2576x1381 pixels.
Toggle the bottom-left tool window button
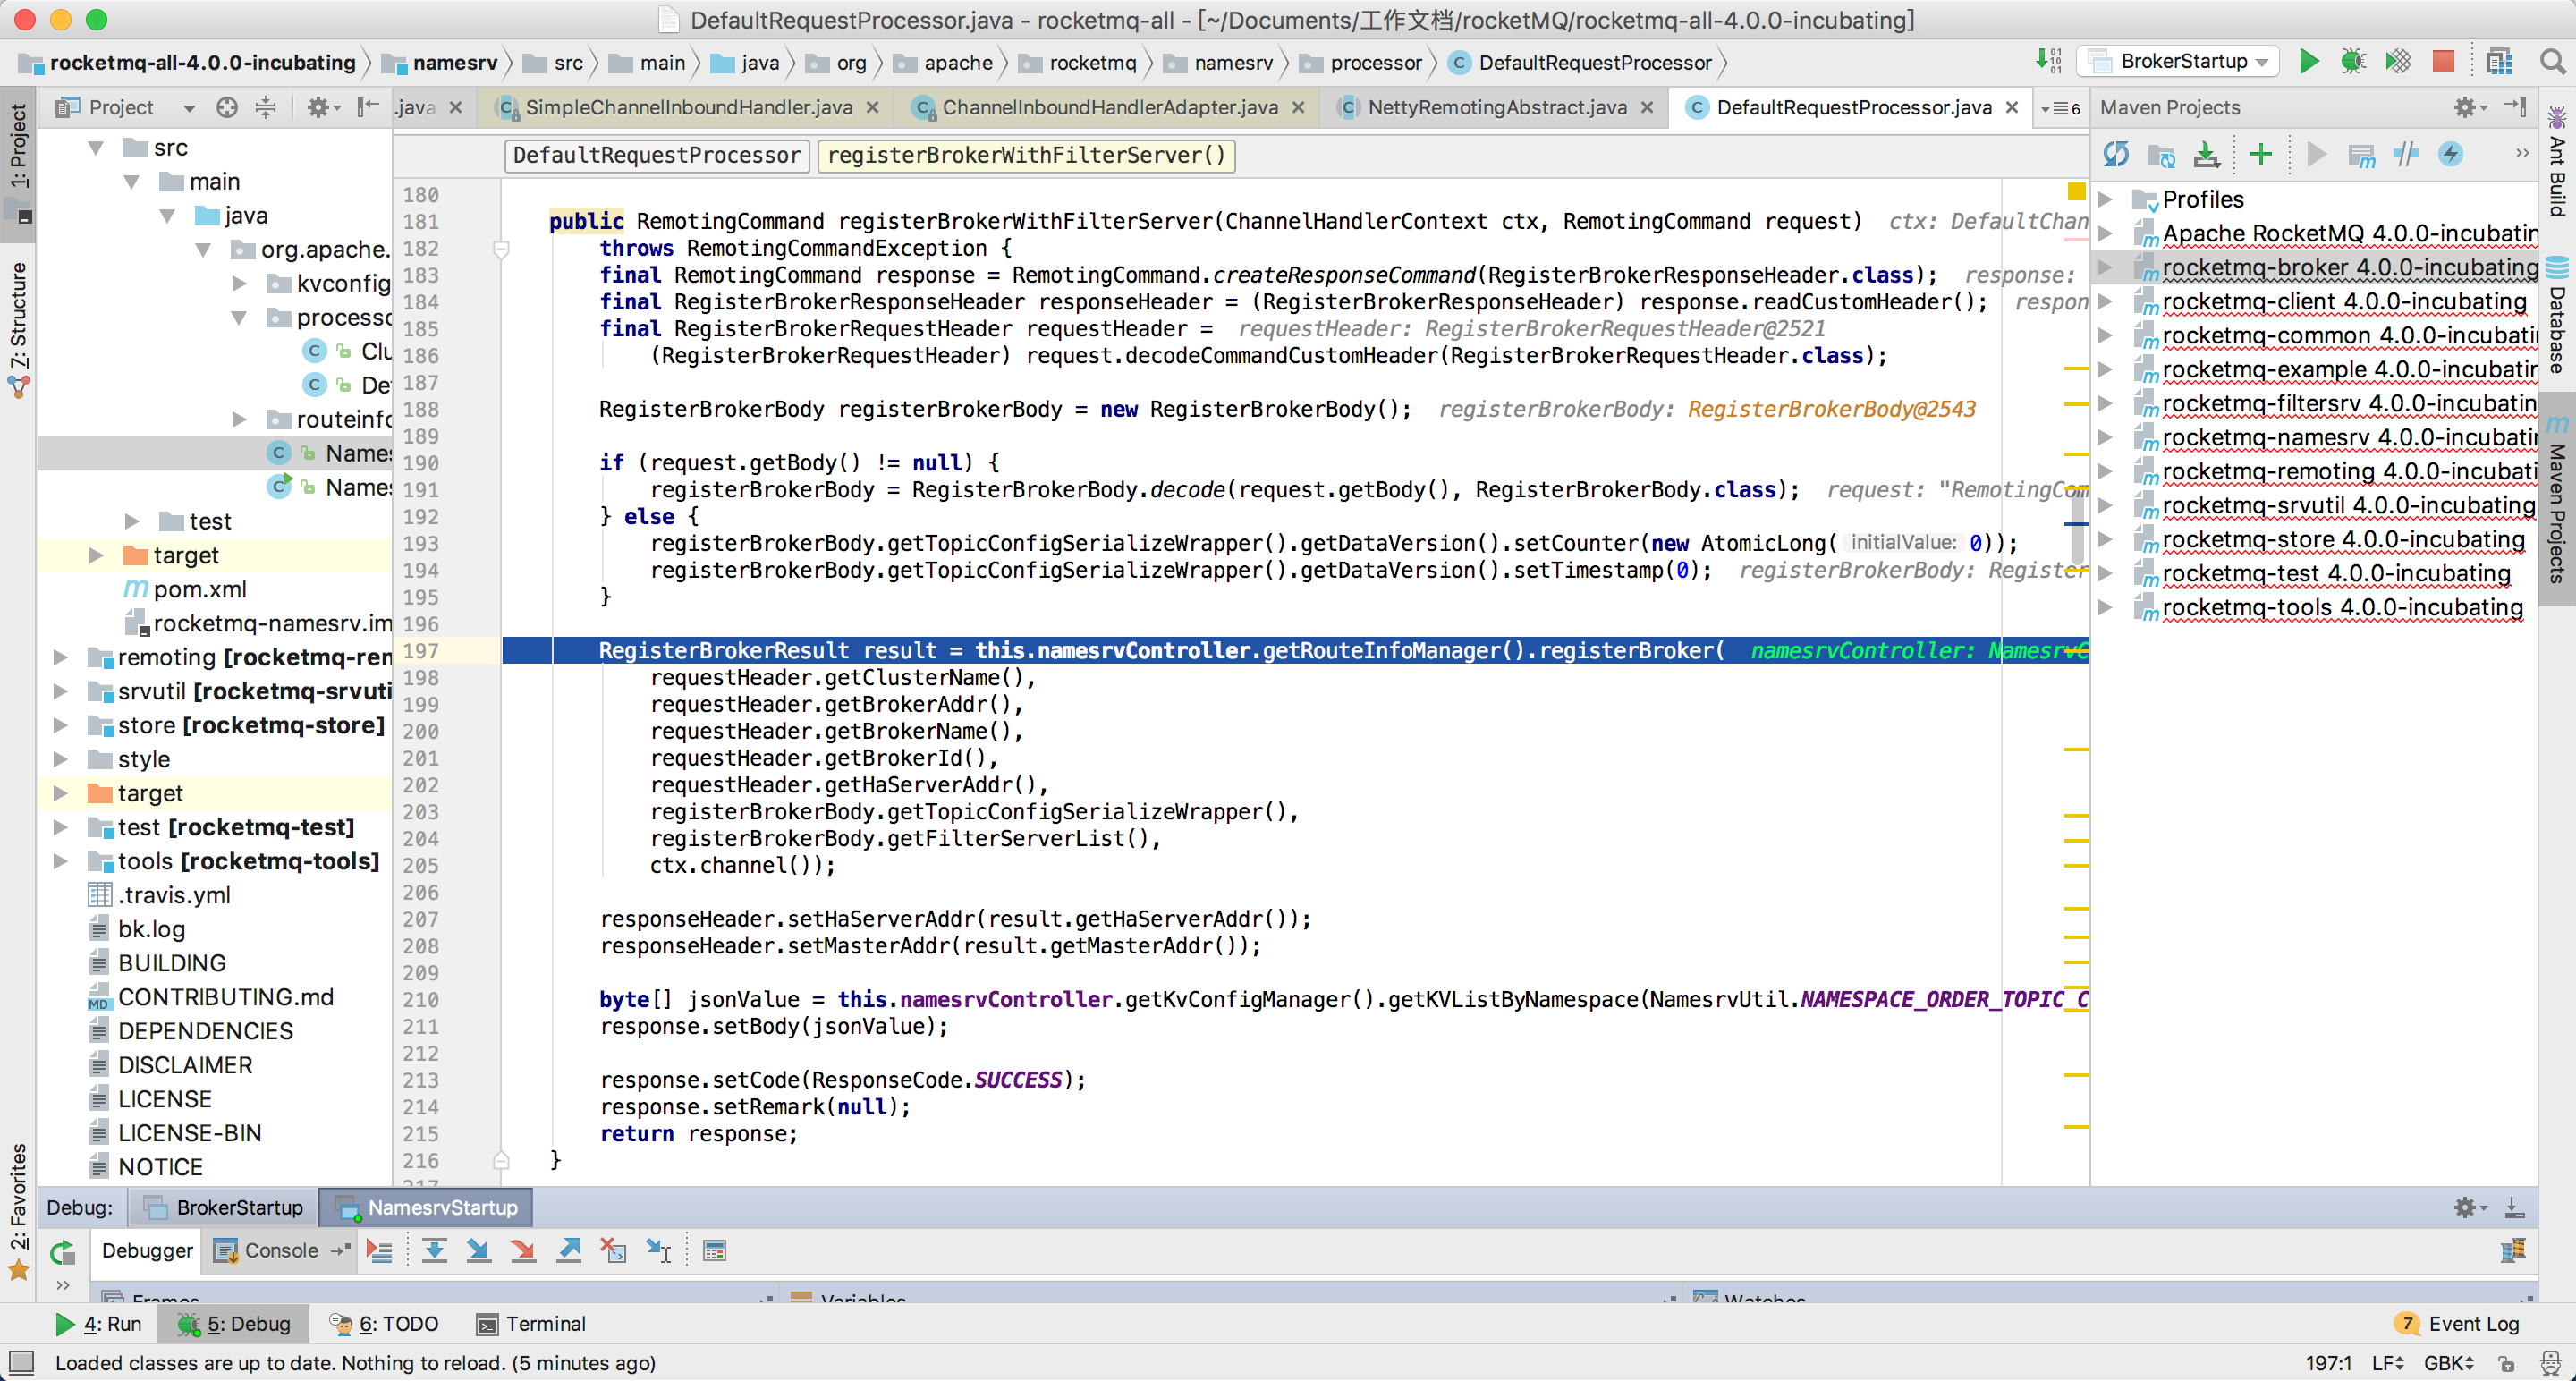[21, 1362]
